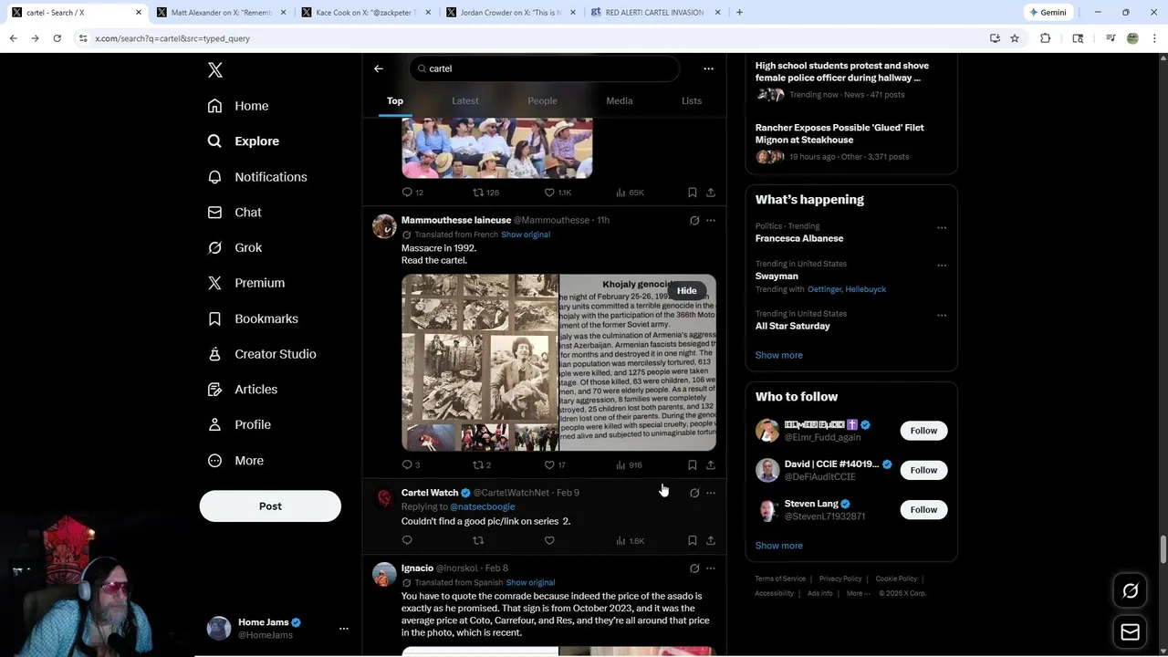Share the Cartel Watch post
This screenshot has height=657, width=1168.
711,541
